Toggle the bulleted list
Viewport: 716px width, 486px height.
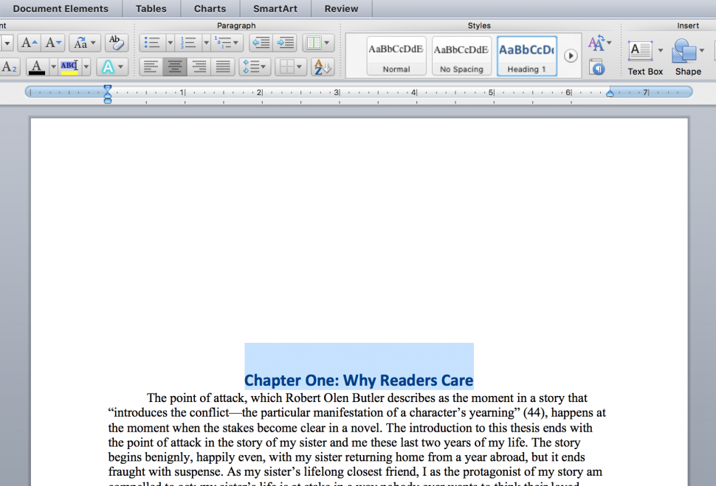[x=151, y=41]
